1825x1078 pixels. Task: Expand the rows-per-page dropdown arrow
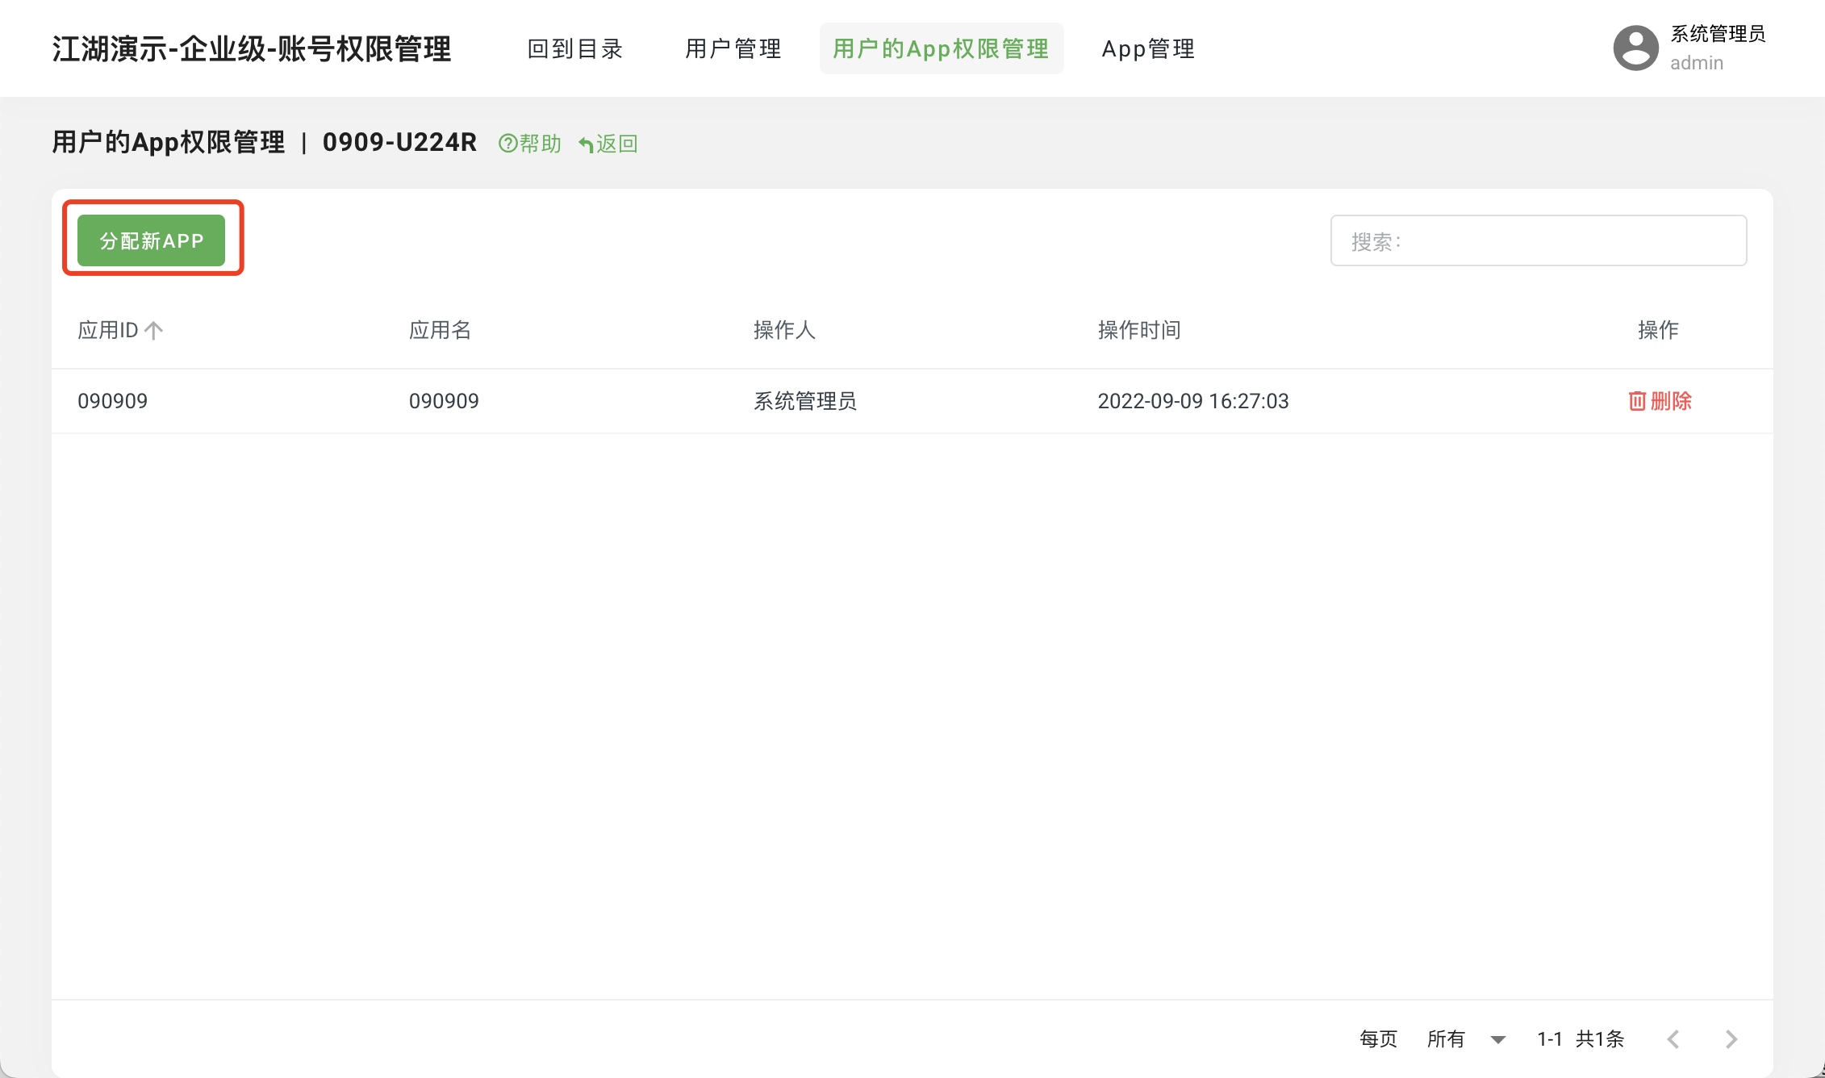(x=1497, y=1039)
